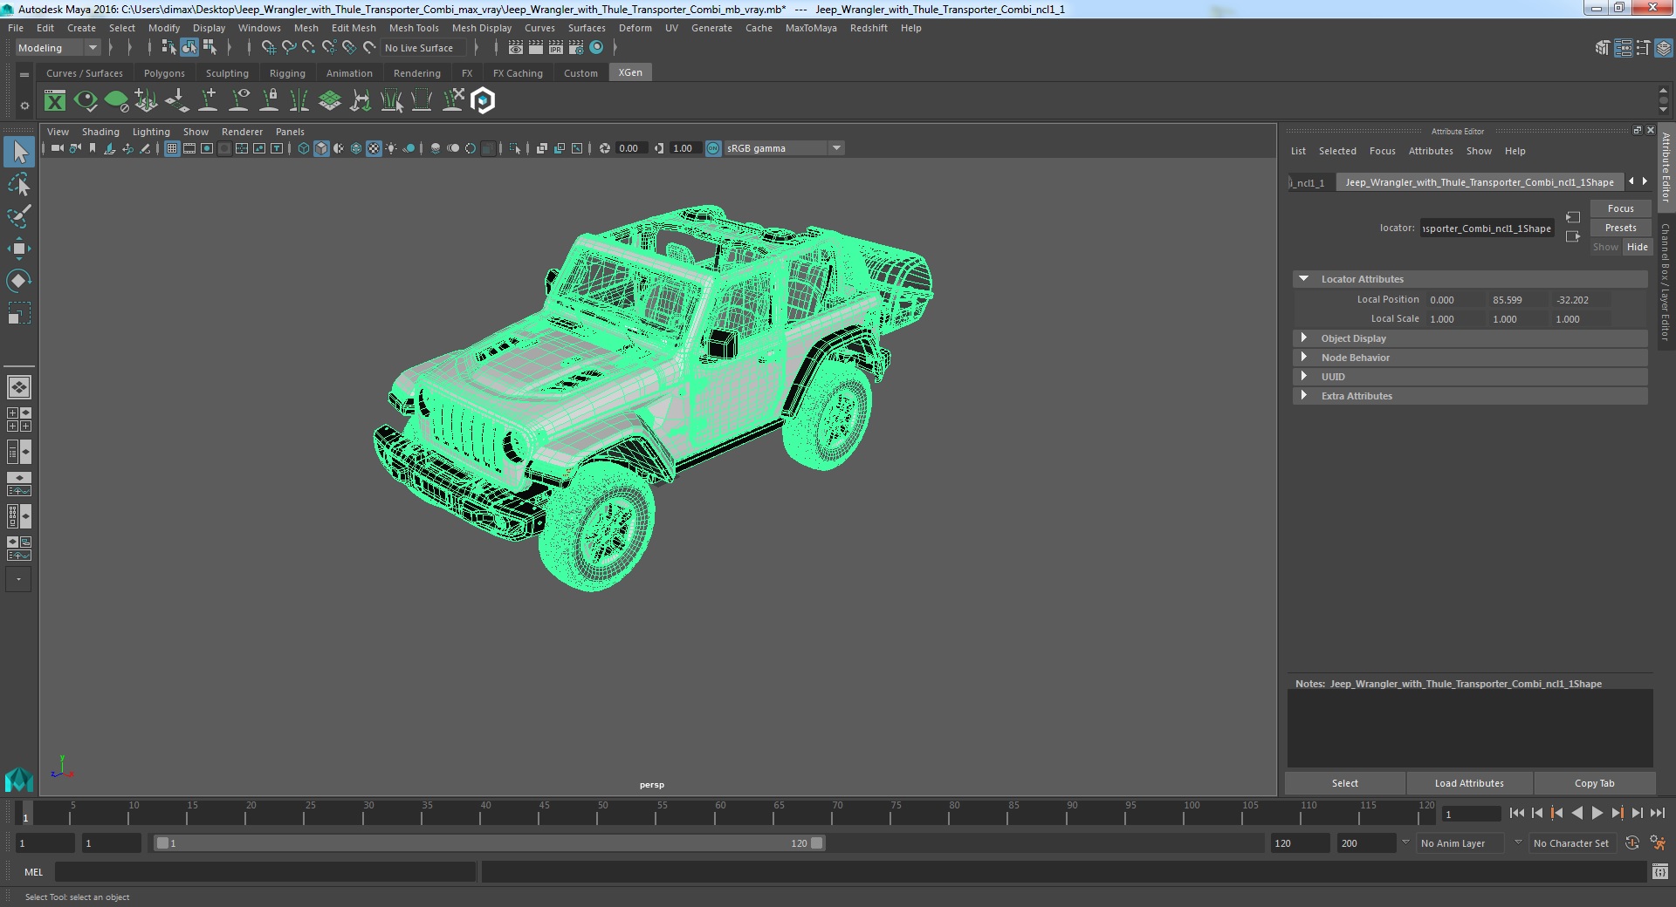Click the Select button at panel bottom
1676x907 pixels.
pyautogui.click(x=1344, y=783)
